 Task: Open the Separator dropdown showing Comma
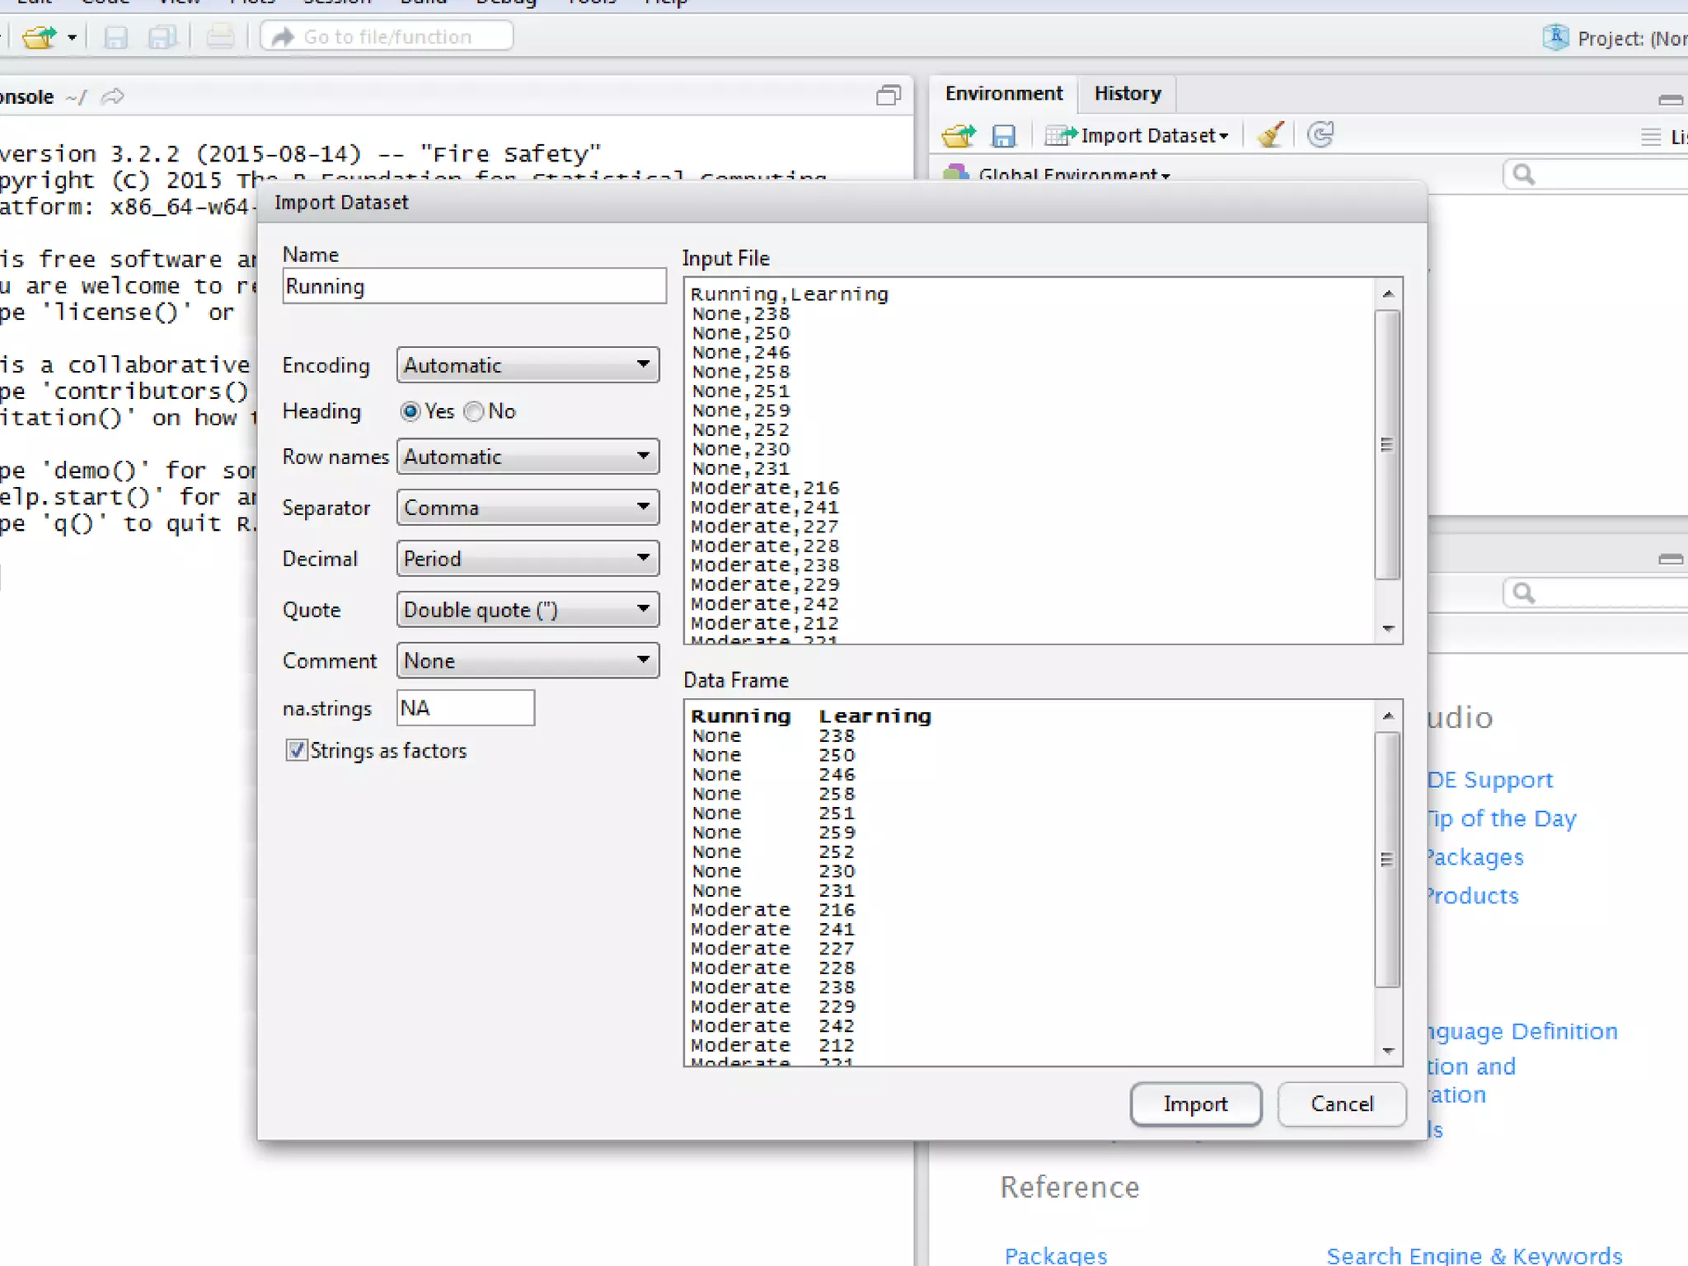click(527, 508)
